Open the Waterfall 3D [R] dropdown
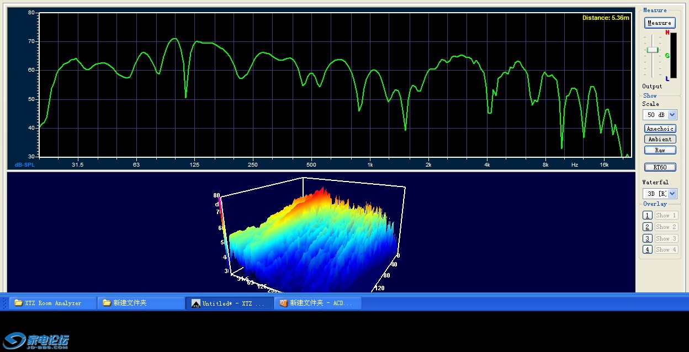Screen dimensions: 689x352 coord(672,194)
